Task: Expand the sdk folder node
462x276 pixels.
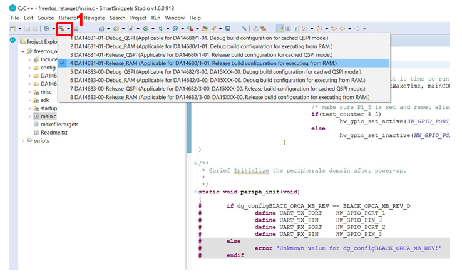Action: click(x=29, y=100)
